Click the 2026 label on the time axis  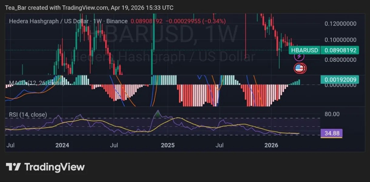(x=271, y=145)
